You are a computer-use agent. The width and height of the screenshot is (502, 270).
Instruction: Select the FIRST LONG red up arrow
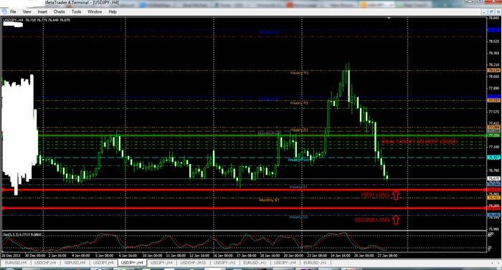pyautogui.click(x=396, y=195)
